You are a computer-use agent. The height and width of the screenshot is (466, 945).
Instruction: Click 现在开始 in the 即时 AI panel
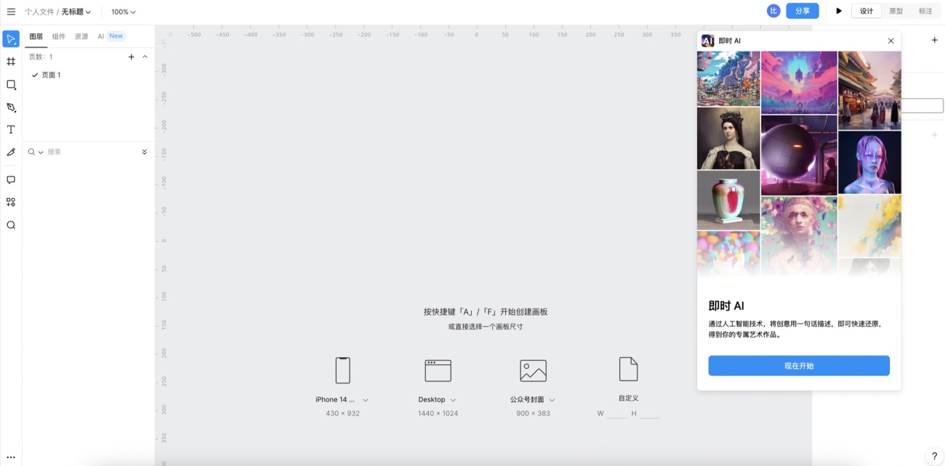tap(798, 366)
